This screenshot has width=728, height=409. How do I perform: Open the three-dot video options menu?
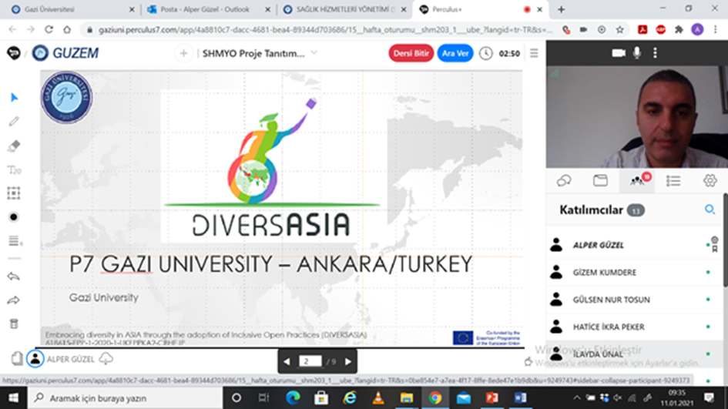point(655,53)
